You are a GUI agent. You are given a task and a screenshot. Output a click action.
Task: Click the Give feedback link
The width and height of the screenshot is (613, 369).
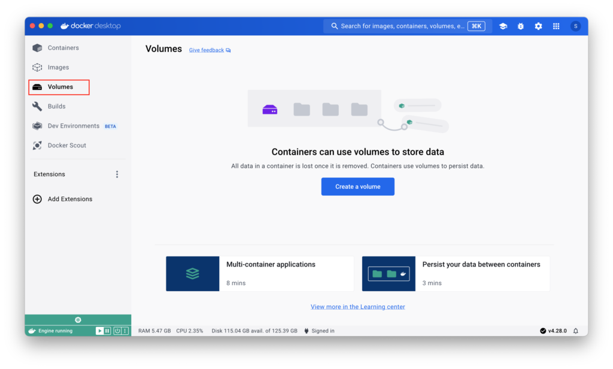pyautogui.click(x=207, y=50)
